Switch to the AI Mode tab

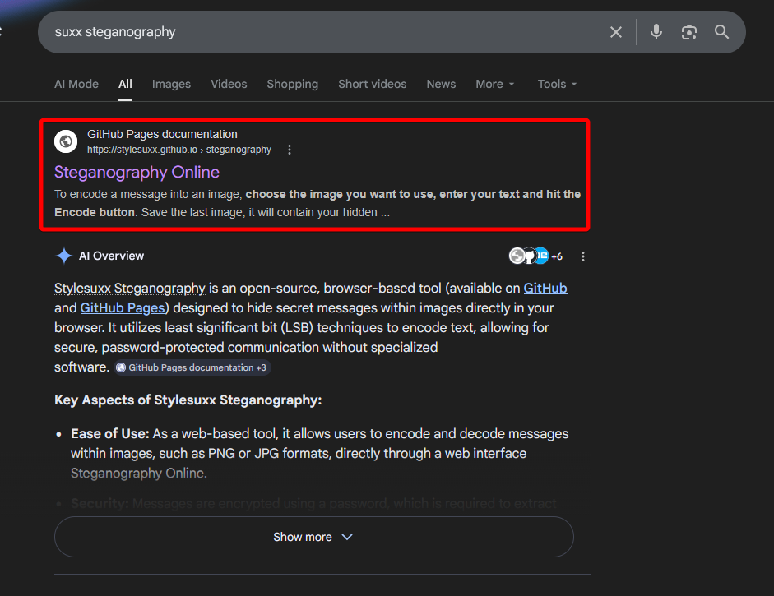[x=76, y=84]
